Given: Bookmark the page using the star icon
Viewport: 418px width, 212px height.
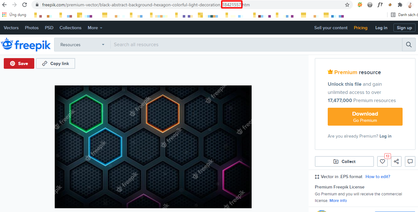Looking at the screenshot, I should coord(347,5).
